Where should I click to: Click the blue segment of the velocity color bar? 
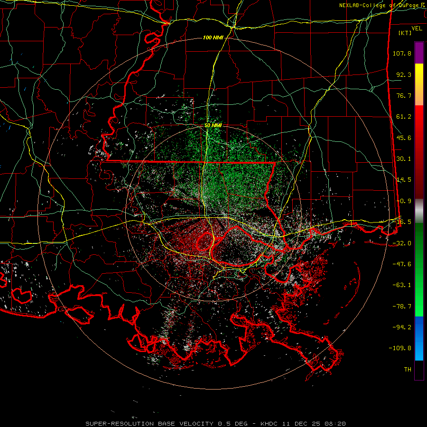coord(419,338)
